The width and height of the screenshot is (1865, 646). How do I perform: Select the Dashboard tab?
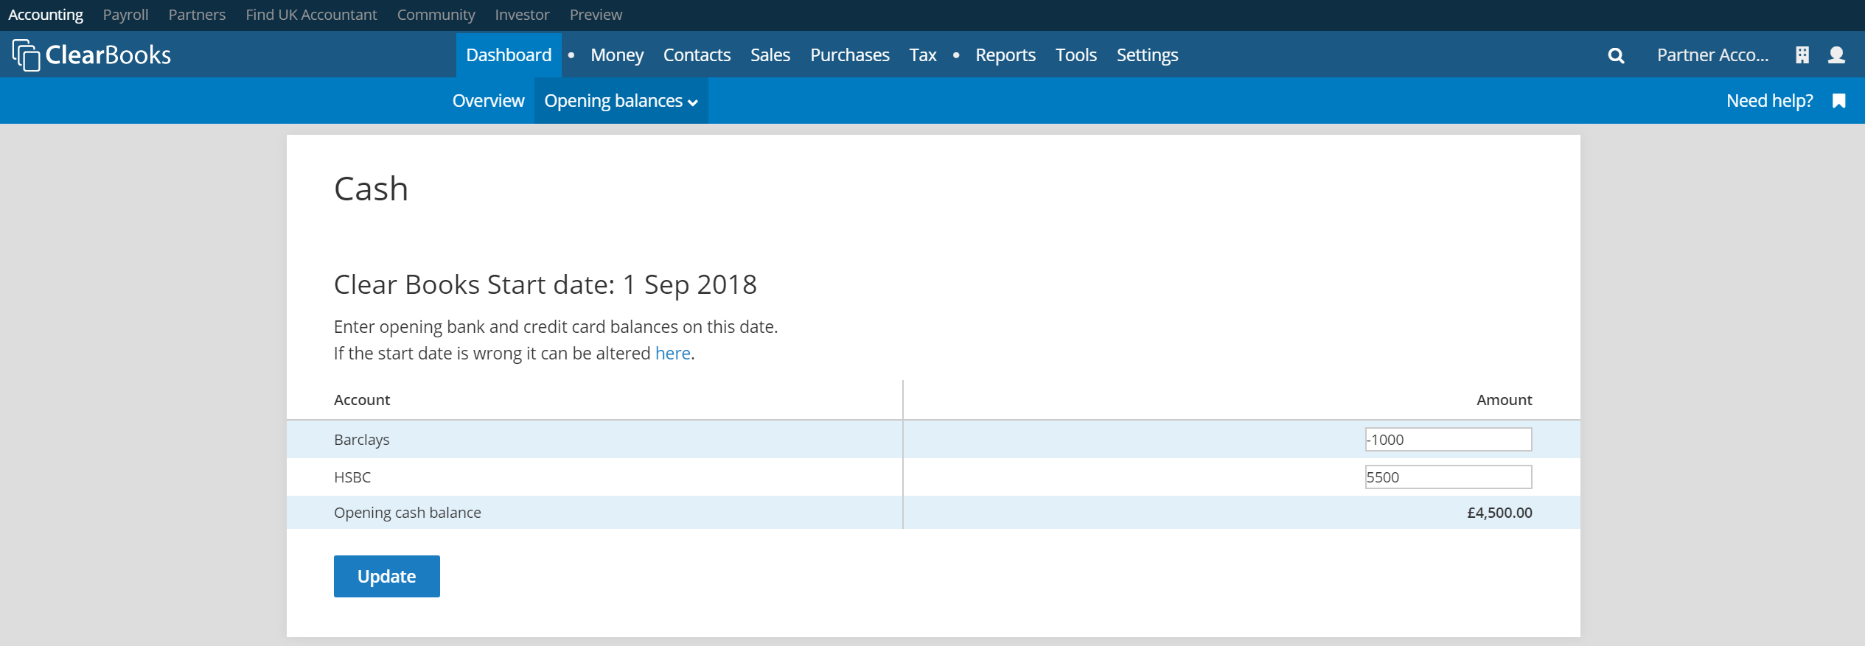[509, 55]
